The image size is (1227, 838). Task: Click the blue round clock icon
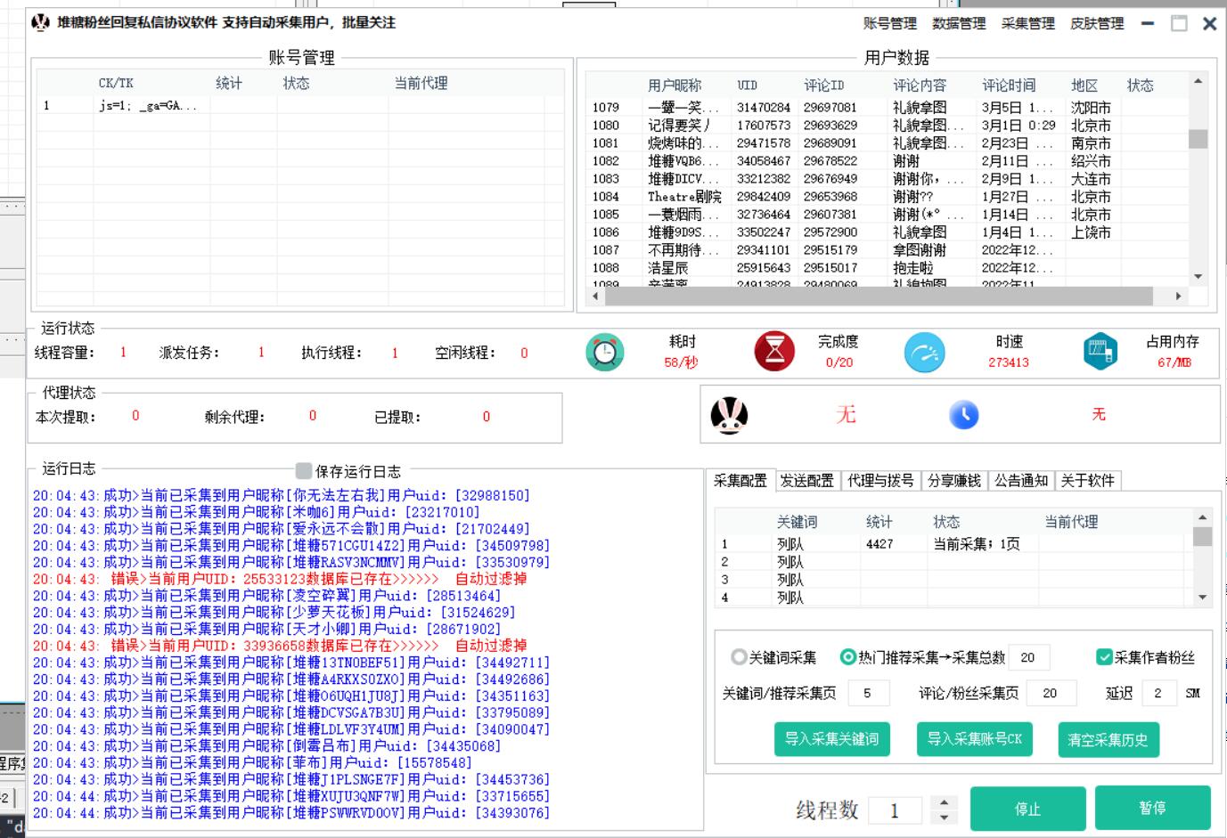pos(963,415)
